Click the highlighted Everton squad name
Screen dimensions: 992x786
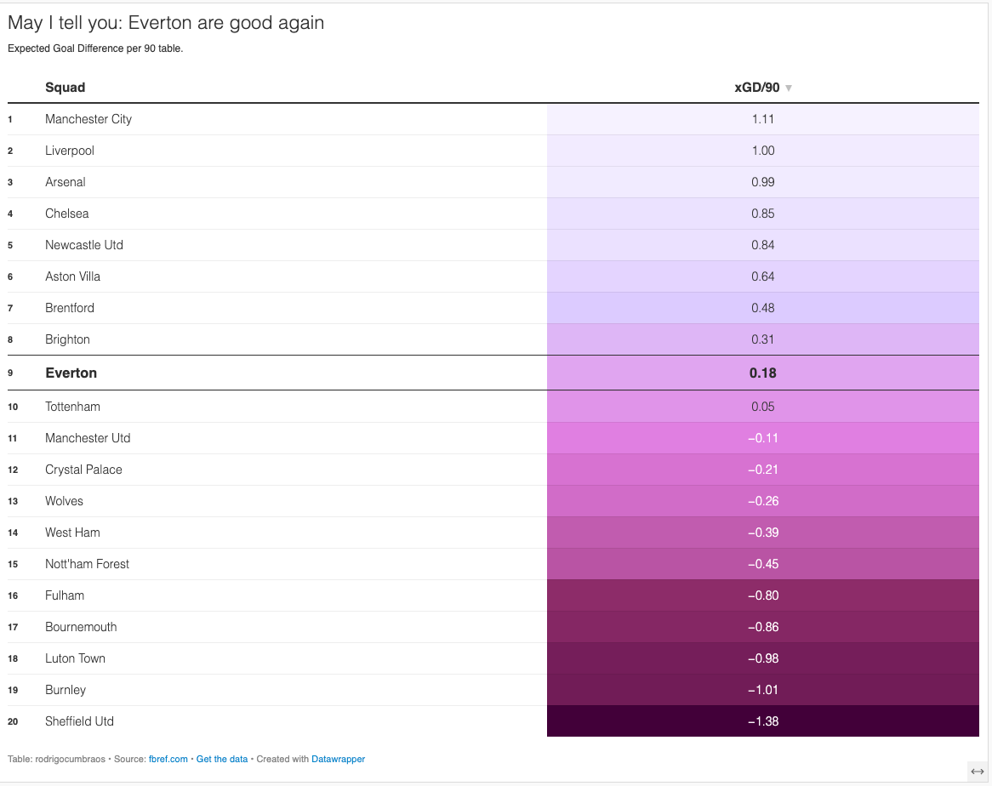point(71,373)
